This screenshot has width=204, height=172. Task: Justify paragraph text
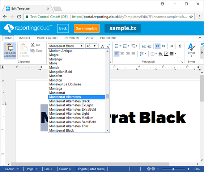(133, 54)
